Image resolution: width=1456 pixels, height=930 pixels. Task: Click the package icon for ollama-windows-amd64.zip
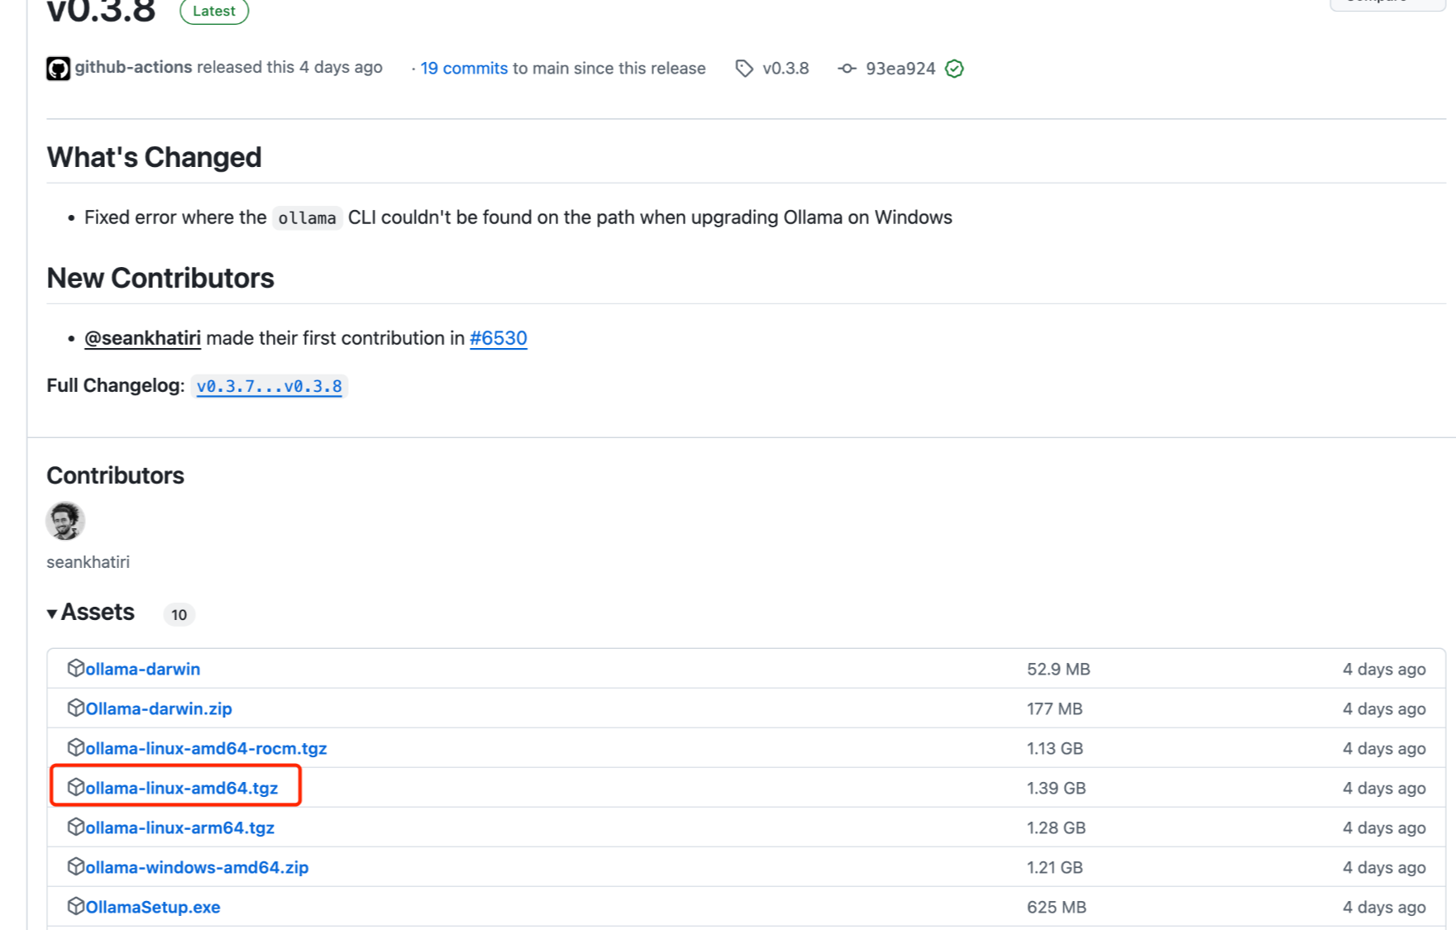(x=75, y=866)
